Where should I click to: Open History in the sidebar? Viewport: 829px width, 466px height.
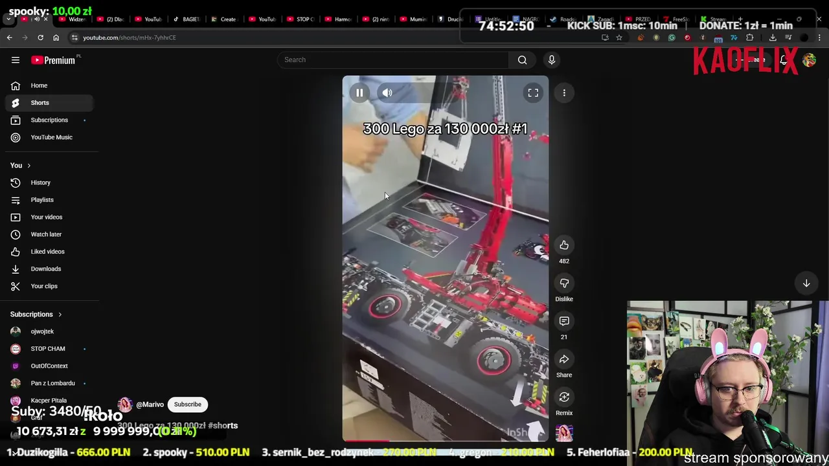tap(49, 183)
